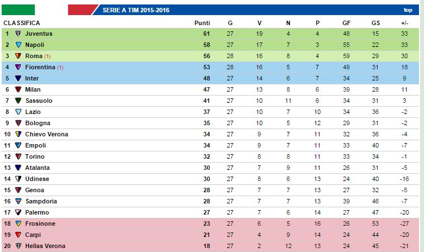
Task: Click the Sassuolo club crest icon
Action: [18, 101]
